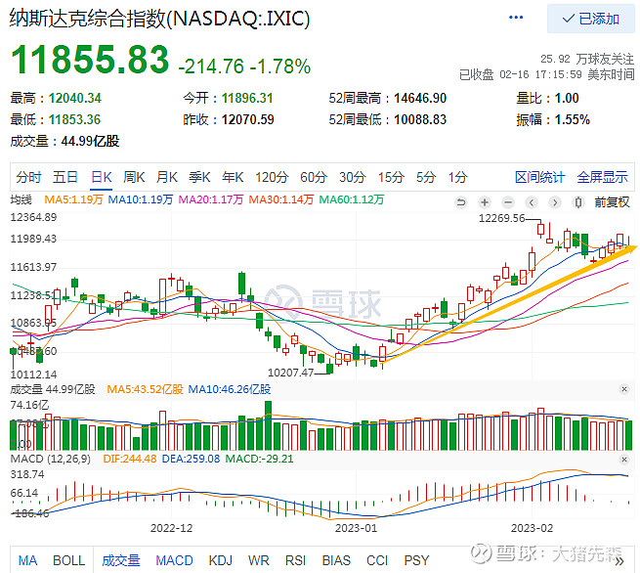Switch to the 1分 interval tab

[457, 177]
